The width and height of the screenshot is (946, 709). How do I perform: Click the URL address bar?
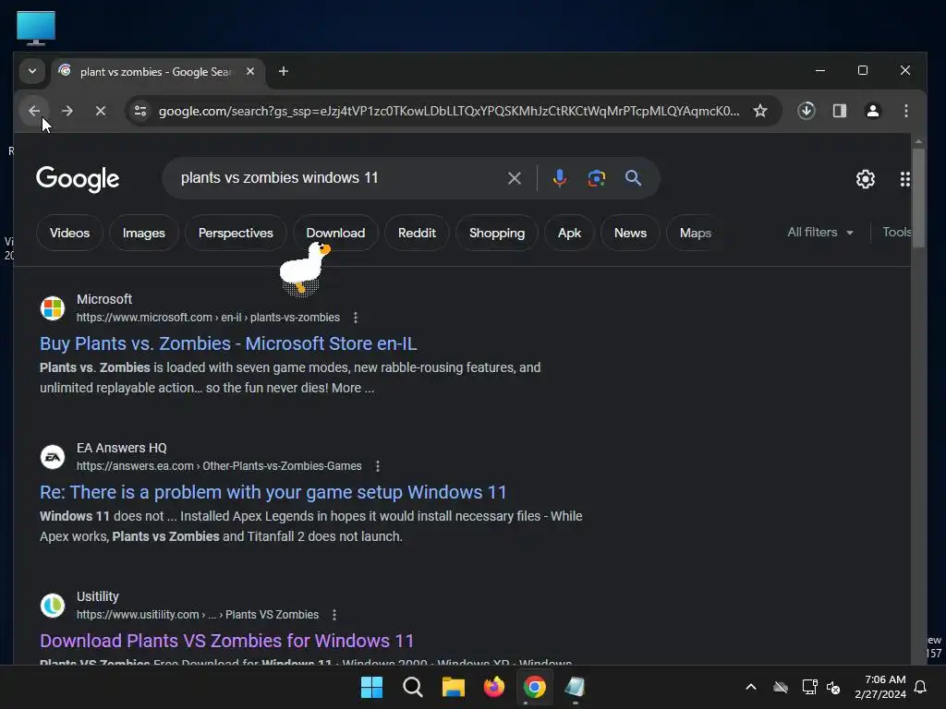click(448, 111)
